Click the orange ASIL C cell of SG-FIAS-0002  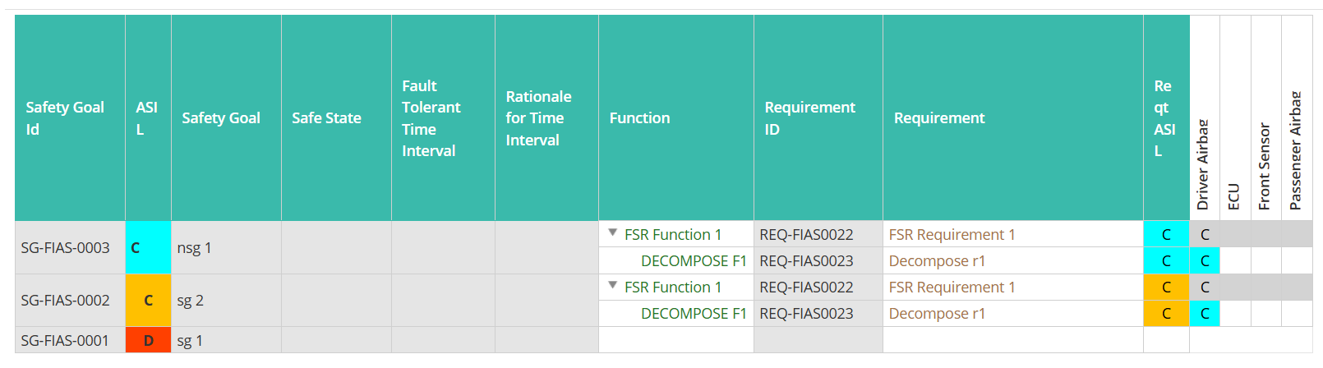coord(148,300)
